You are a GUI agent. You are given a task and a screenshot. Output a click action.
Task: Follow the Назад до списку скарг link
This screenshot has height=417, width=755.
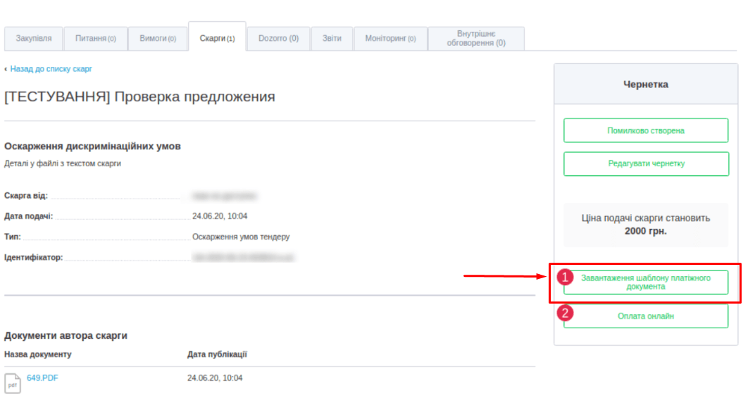pyautogui.click(x=51, y=69)
